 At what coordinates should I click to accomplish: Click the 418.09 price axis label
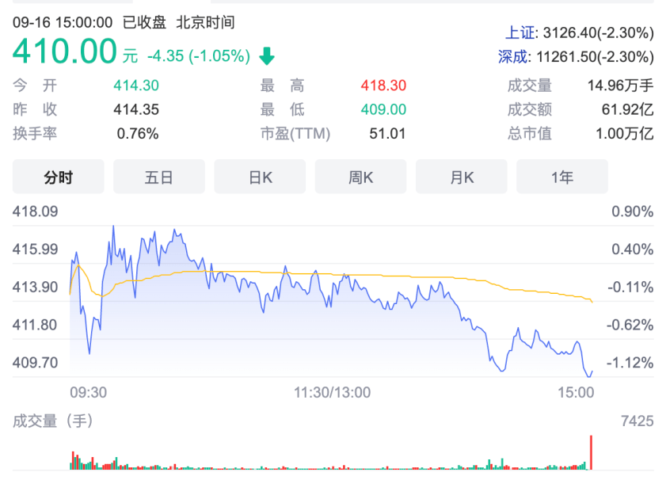(x=35, y=211)
